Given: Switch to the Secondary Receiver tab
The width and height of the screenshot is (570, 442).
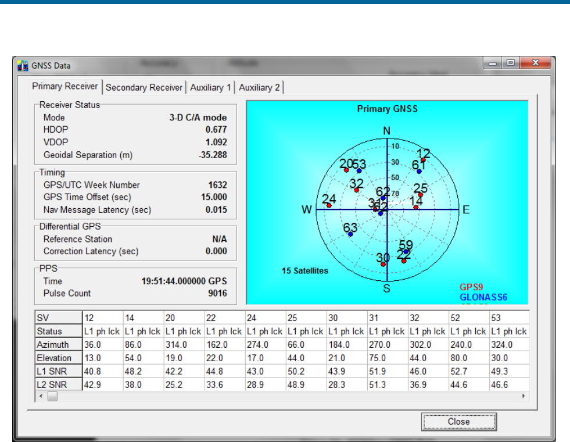Looking at the screenshot, I should (x=144, y=87).
